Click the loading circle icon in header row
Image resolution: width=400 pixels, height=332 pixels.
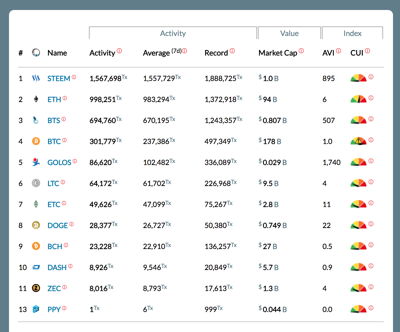(36, 52)
